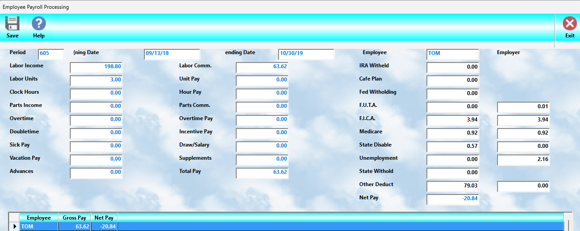The width and height of the screenshot is (580, 231).
Task: Click the Employee name field TOM
Action: click(x=453, y=54)
